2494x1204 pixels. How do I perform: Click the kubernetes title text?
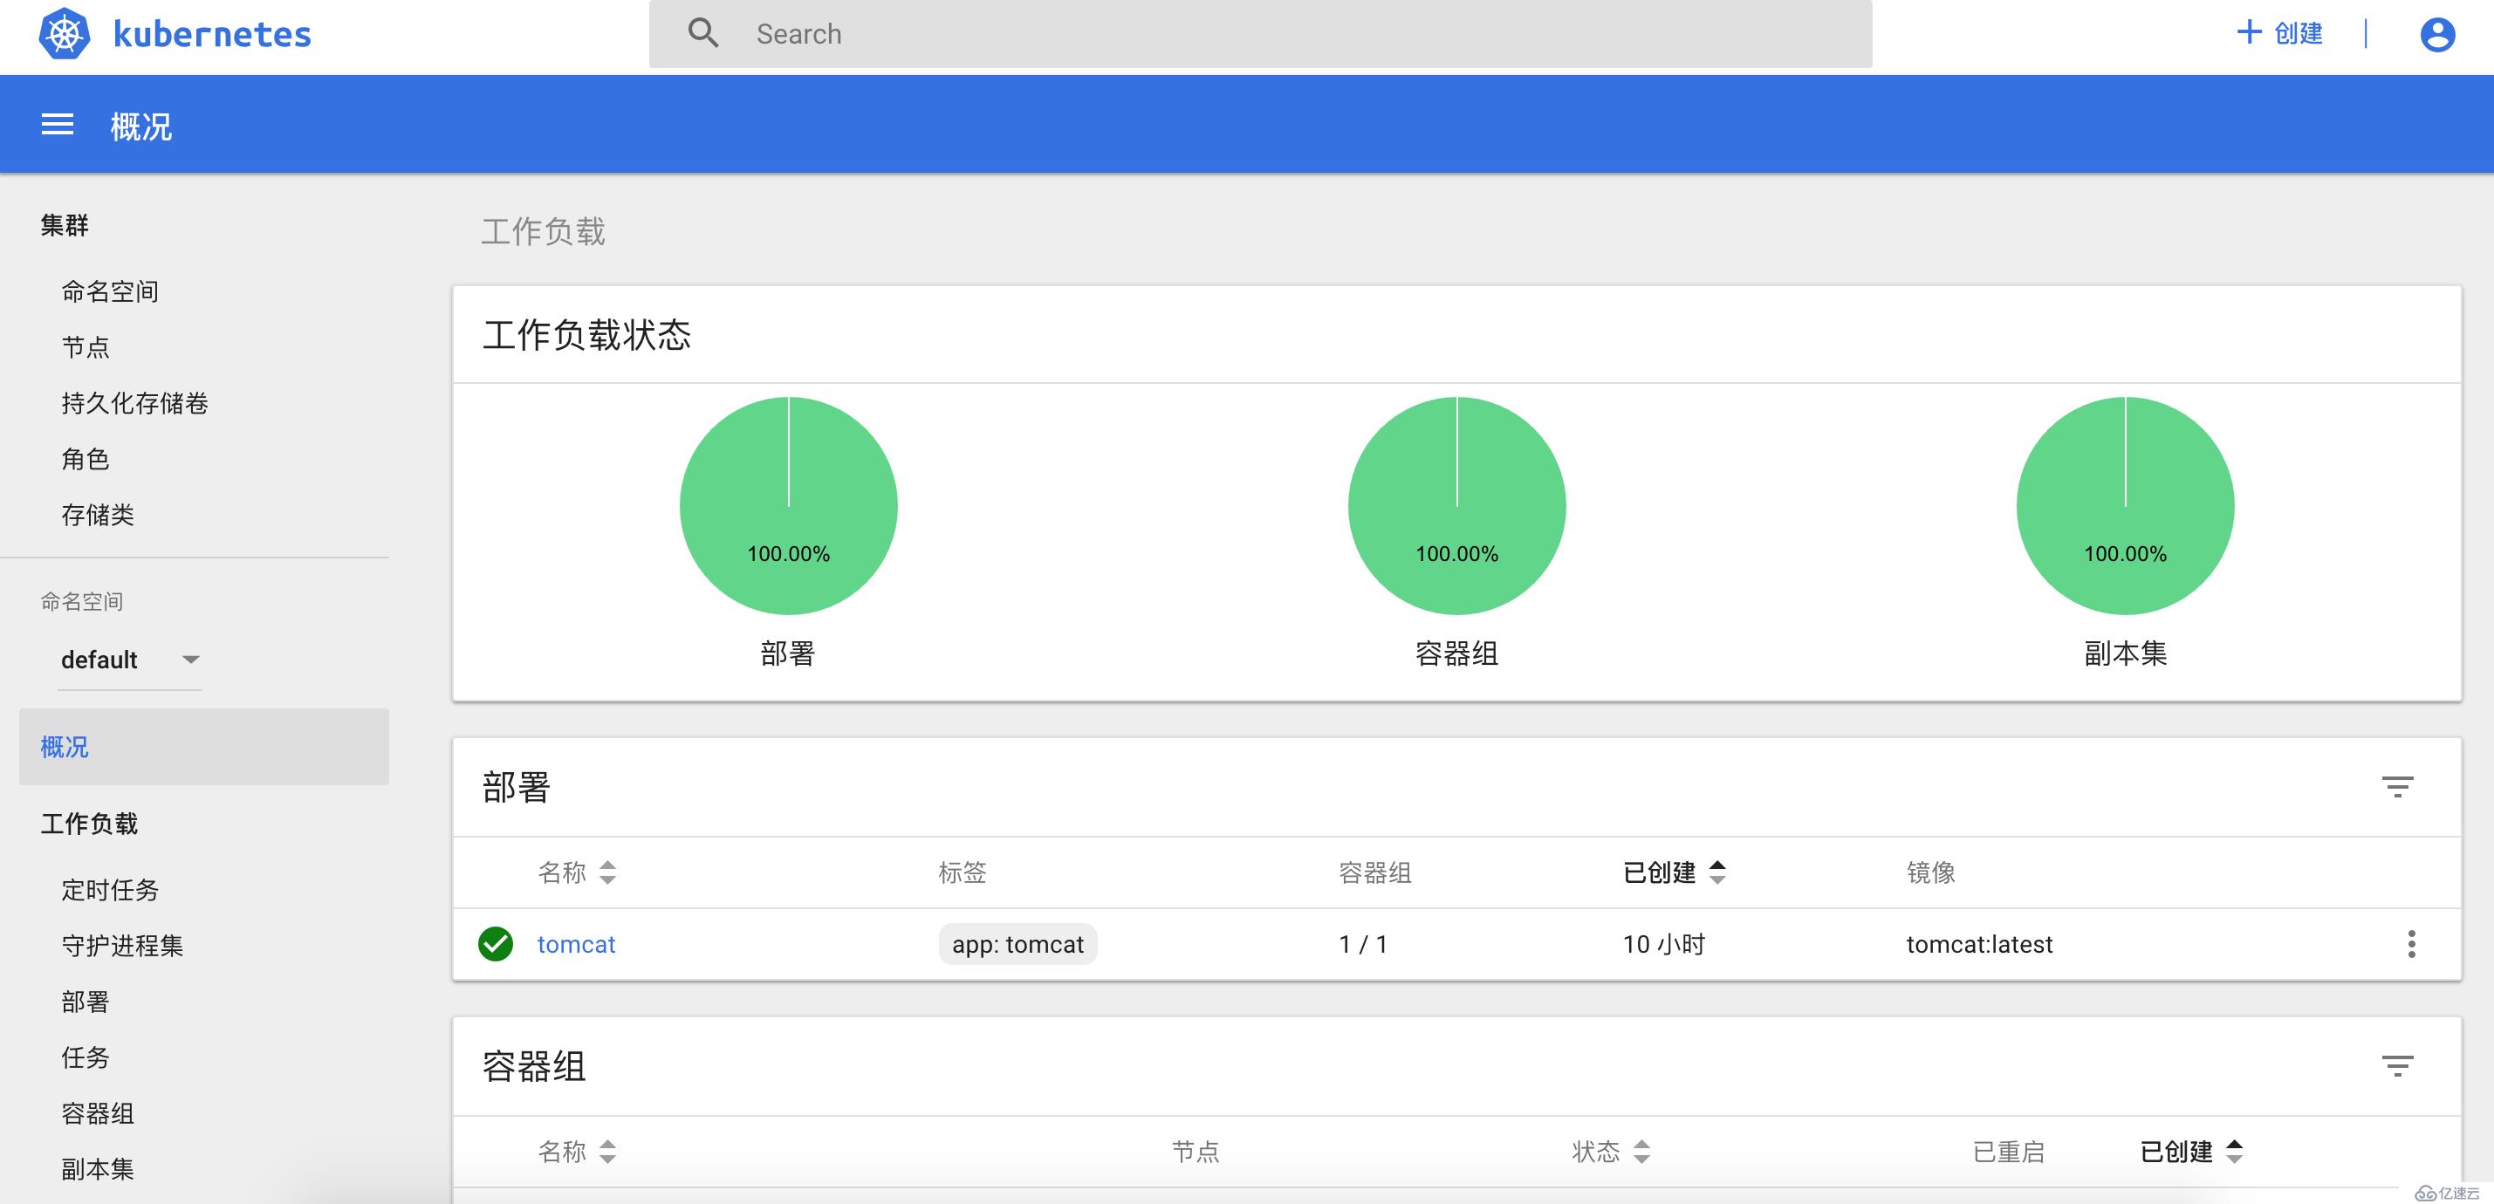tap(212, 35)
